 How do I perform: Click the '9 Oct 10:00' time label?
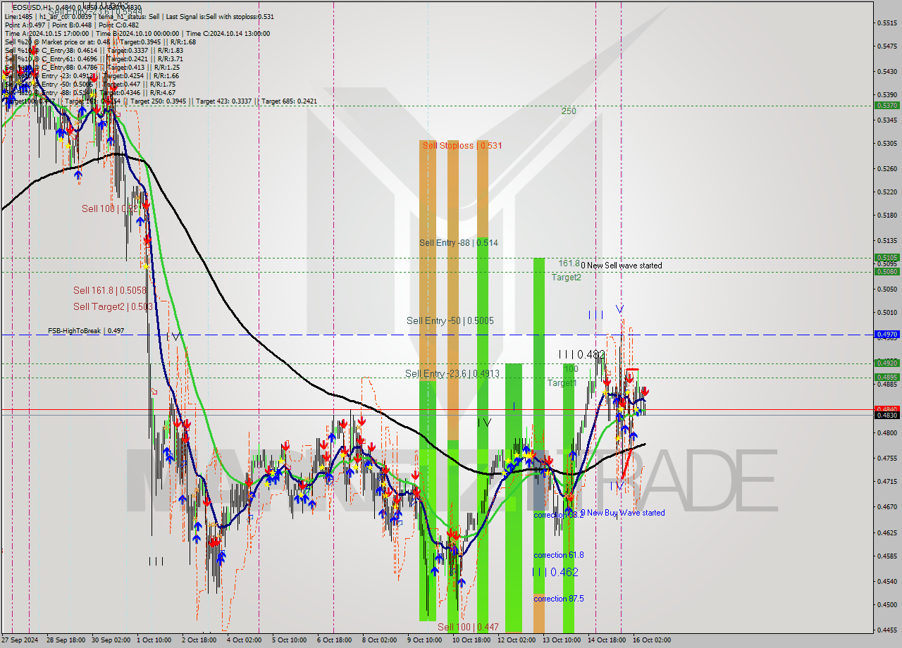[x=424, y=640]
